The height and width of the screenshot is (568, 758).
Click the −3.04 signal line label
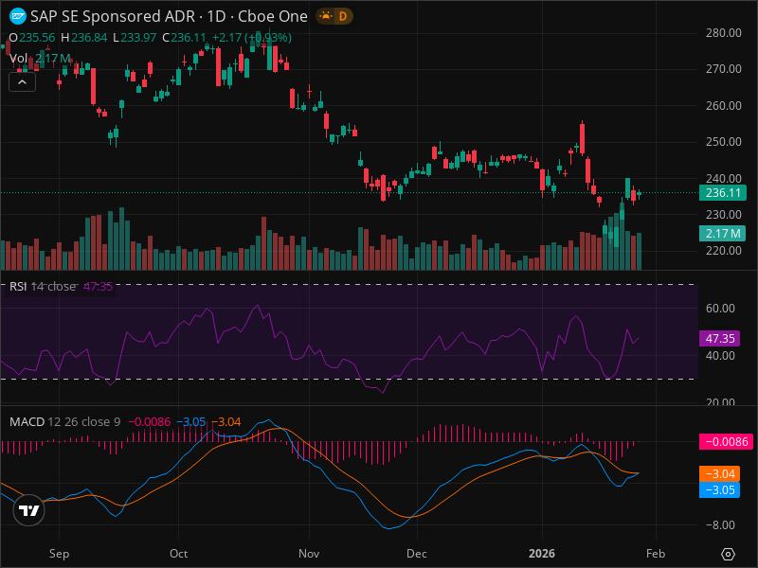coord(720,474)
